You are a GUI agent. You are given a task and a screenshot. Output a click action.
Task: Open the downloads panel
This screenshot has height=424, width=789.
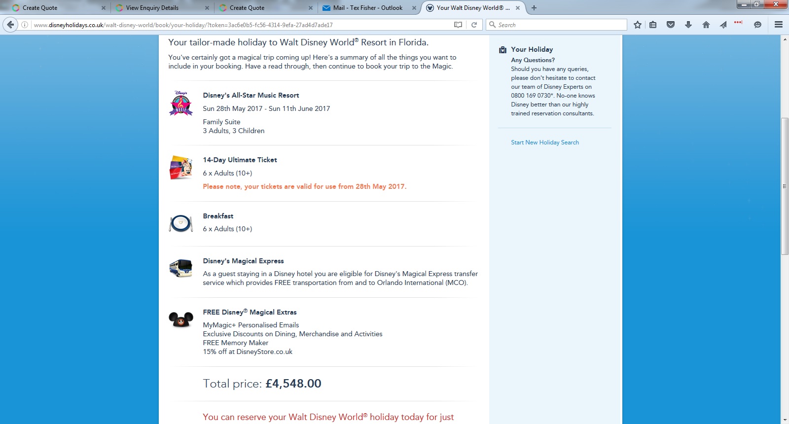[688, 25]
